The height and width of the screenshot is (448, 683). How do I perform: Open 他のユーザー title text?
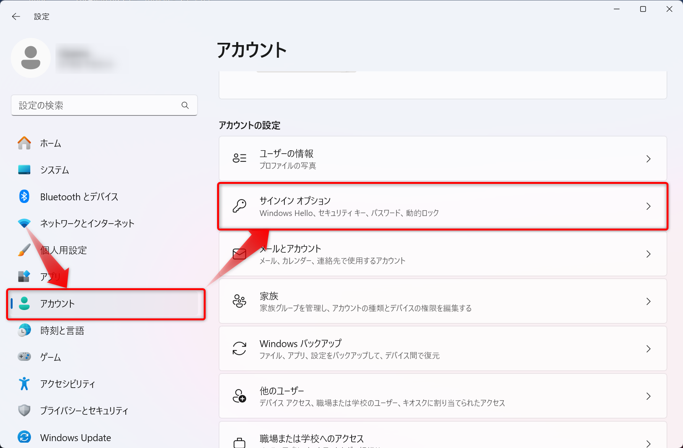tap(282, 391)
